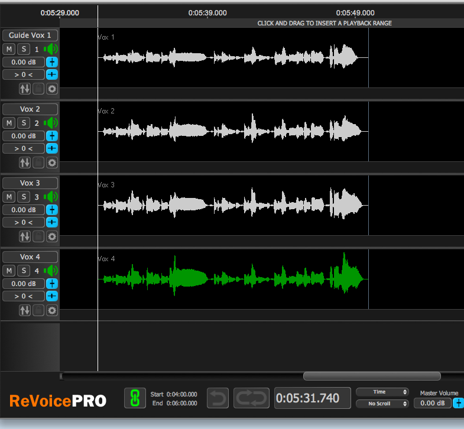Click the blue plus beside Vox 2 volume
464x429 pixels.
52,136
